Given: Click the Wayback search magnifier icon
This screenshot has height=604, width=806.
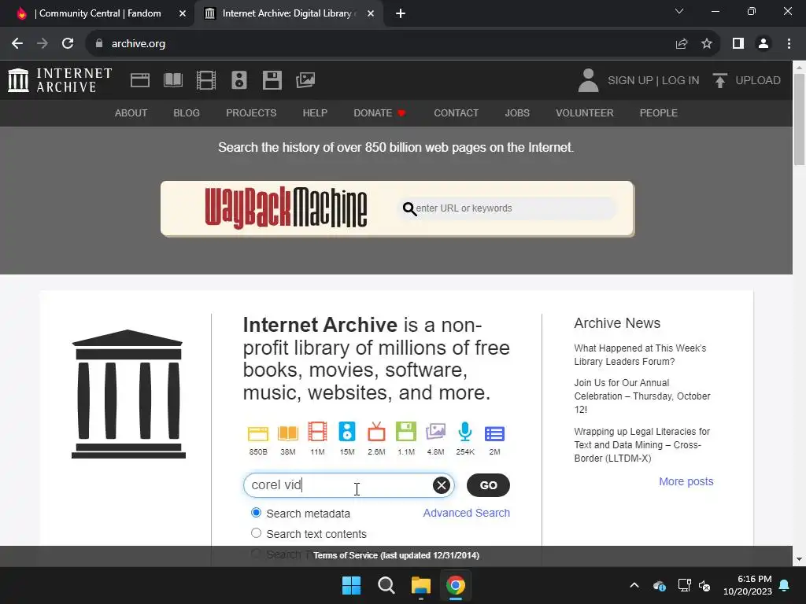Looking at the screenshot, I should (x=409, y=208).
